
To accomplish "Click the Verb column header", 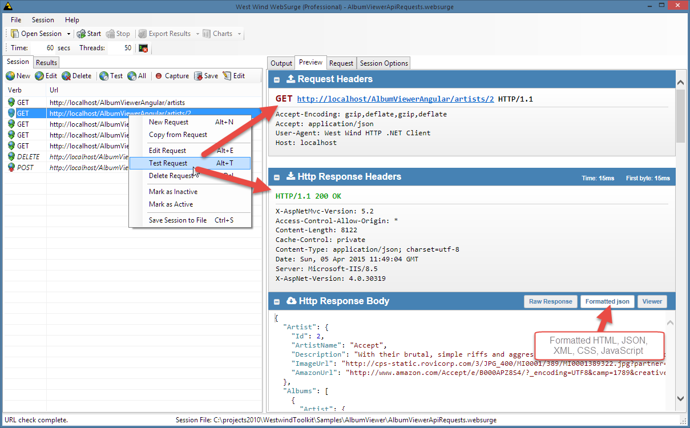I will (x=25, y=90).
